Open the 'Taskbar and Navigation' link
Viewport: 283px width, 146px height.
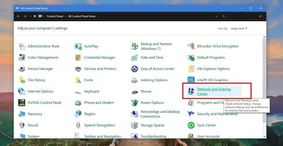pyautogui.click(x=102, y=136)
